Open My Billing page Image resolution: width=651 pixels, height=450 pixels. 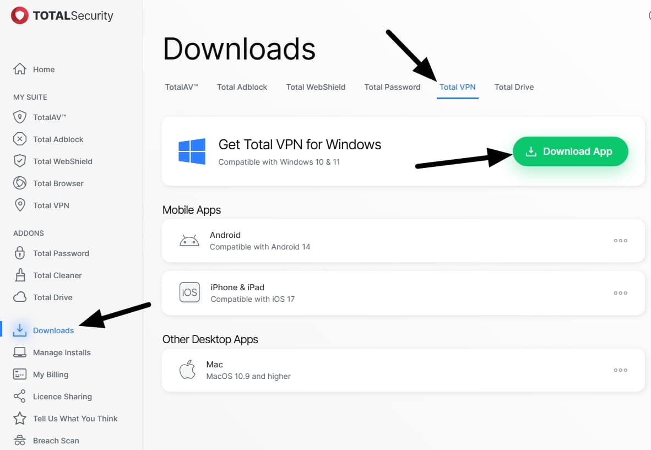(51, 375)
